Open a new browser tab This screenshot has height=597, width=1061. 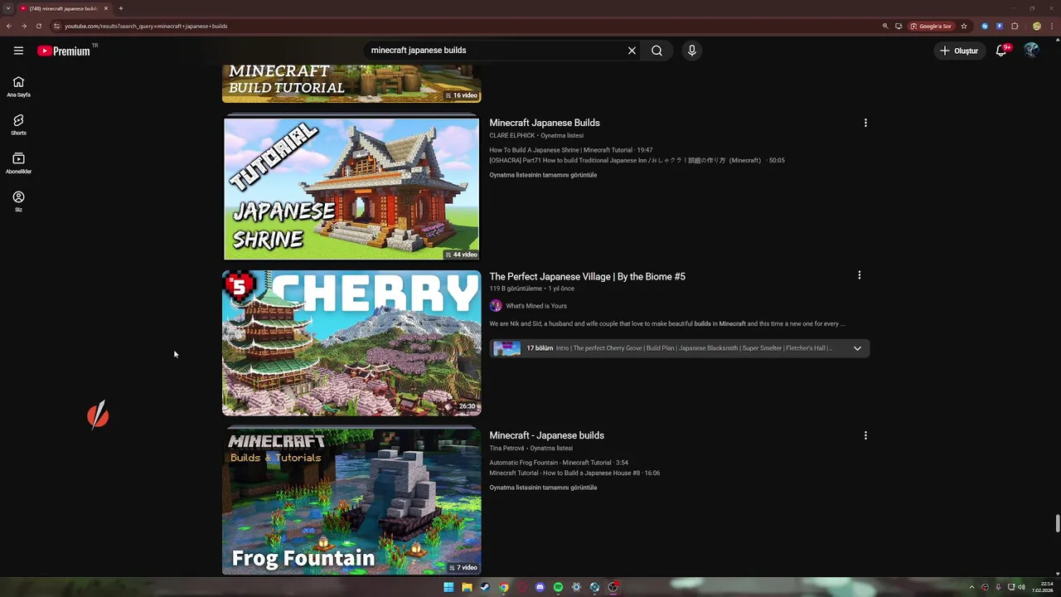click(120, 8)
